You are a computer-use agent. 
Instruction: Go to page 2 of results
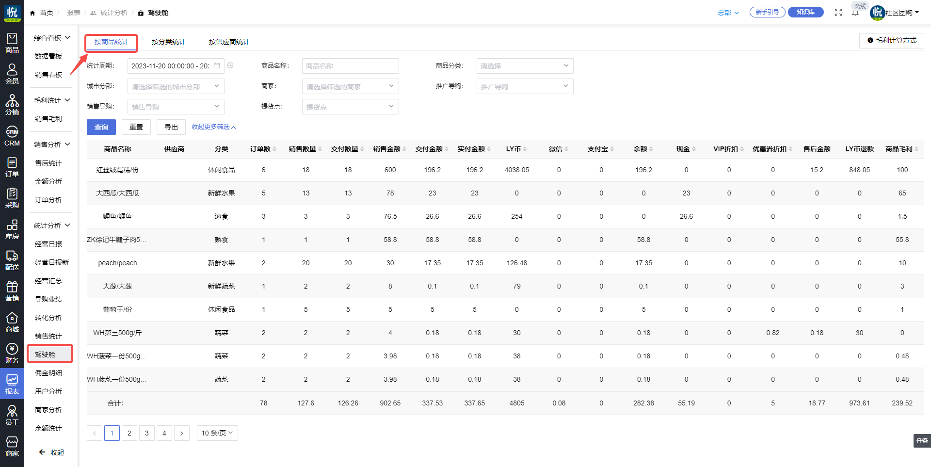tap(129, 433)
